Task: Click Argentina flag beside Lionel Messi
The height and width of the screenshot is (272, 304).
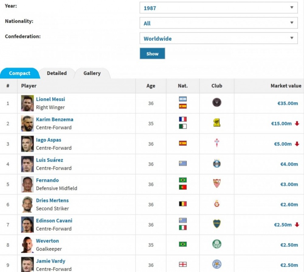Action: [183, 99]
